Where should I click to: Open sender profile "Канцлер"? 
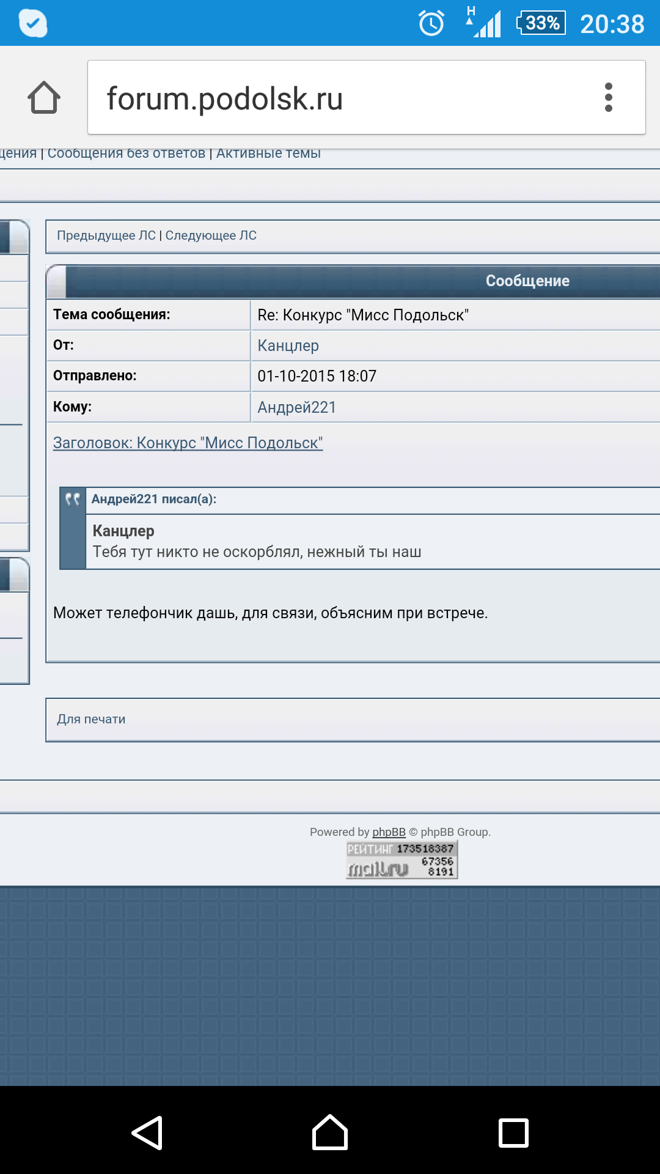click(288, 345)
